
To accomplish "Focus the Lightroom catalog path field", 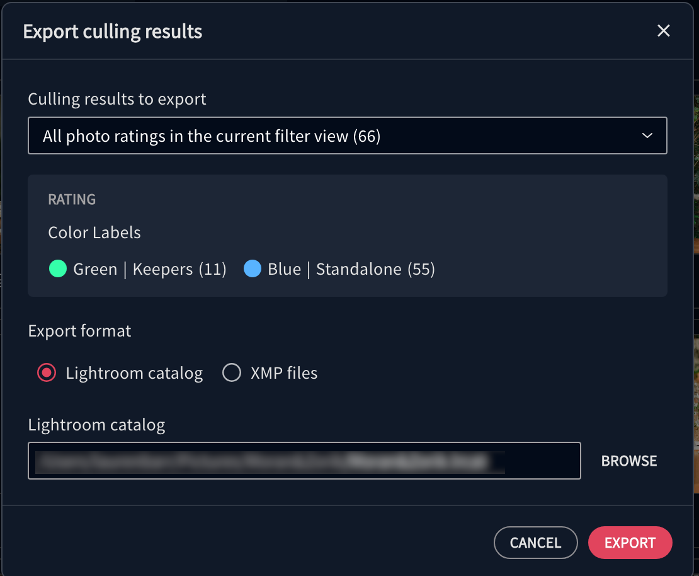I will click(x=305, y=461).
